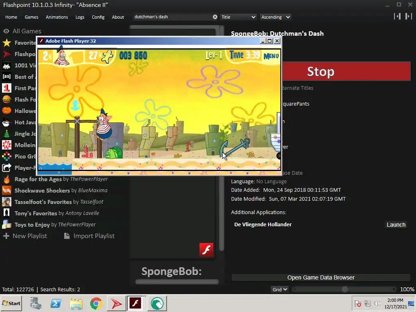416x312 pixels.
Task: Clear the search field with the X icon
Action: pos(215,17)
